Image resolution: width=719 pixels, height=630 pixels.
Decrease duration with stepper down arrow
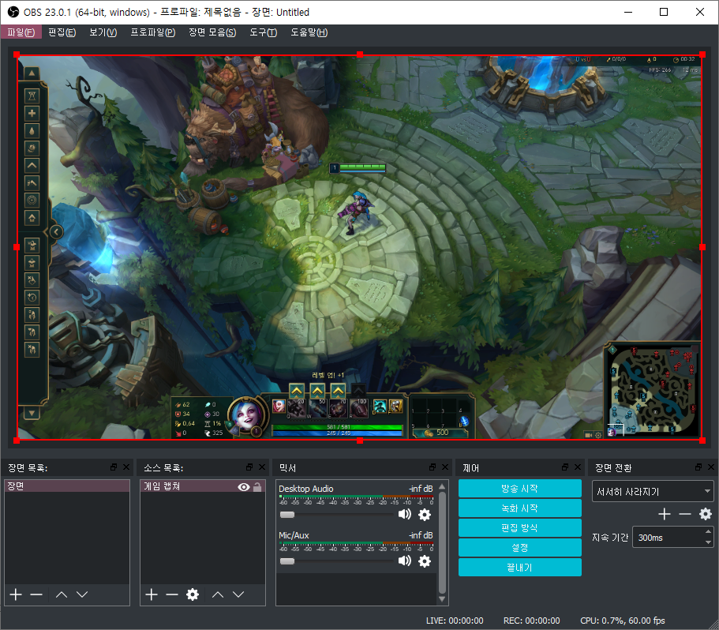[x=709, y=542]
